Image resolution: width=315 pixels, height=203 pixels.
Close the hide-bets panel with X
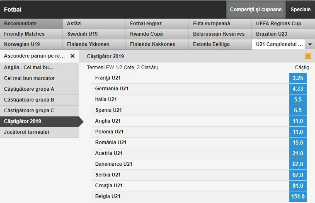point(73,56)
